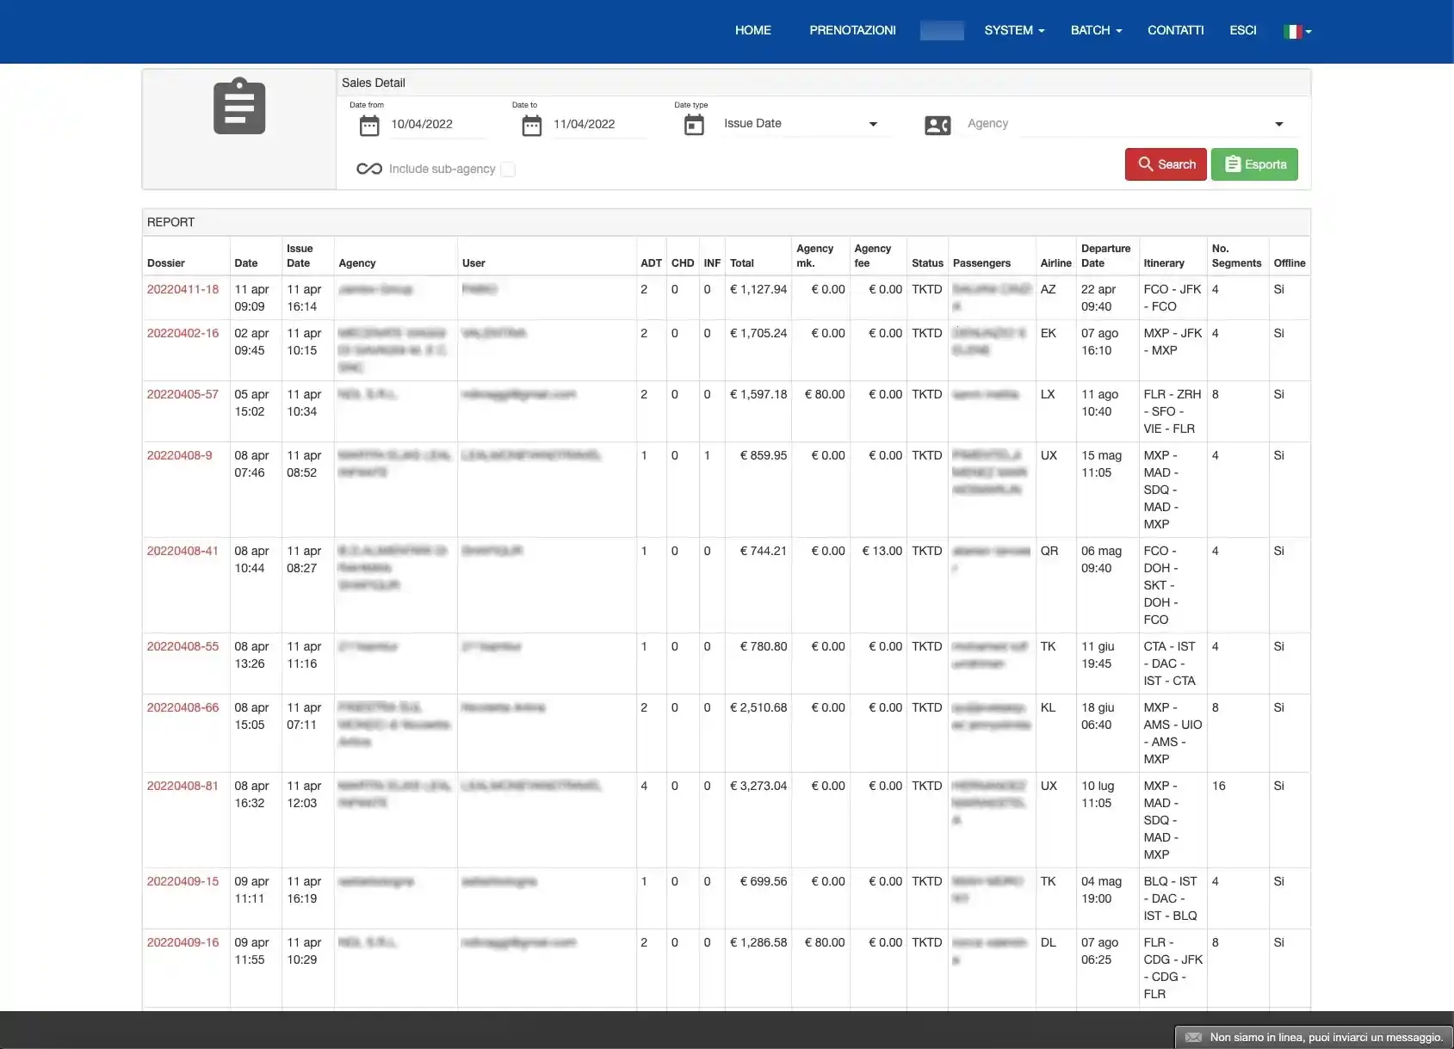The height and width of the screenshot is (1049, 1454).
Task: Open the language flag dropdown
Action: tap(1296, 30)
